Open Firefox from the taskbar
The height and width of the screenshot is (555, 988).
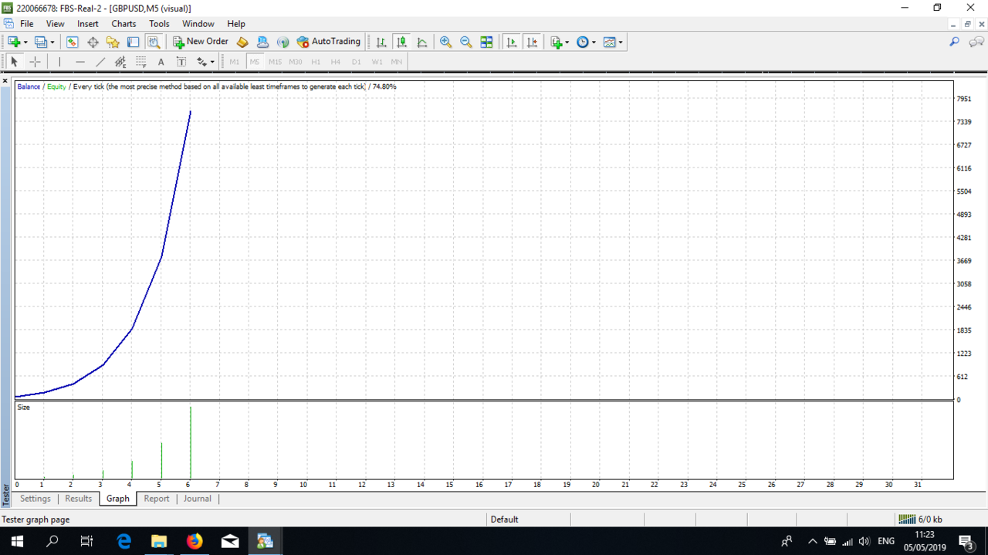coord(195,541)
